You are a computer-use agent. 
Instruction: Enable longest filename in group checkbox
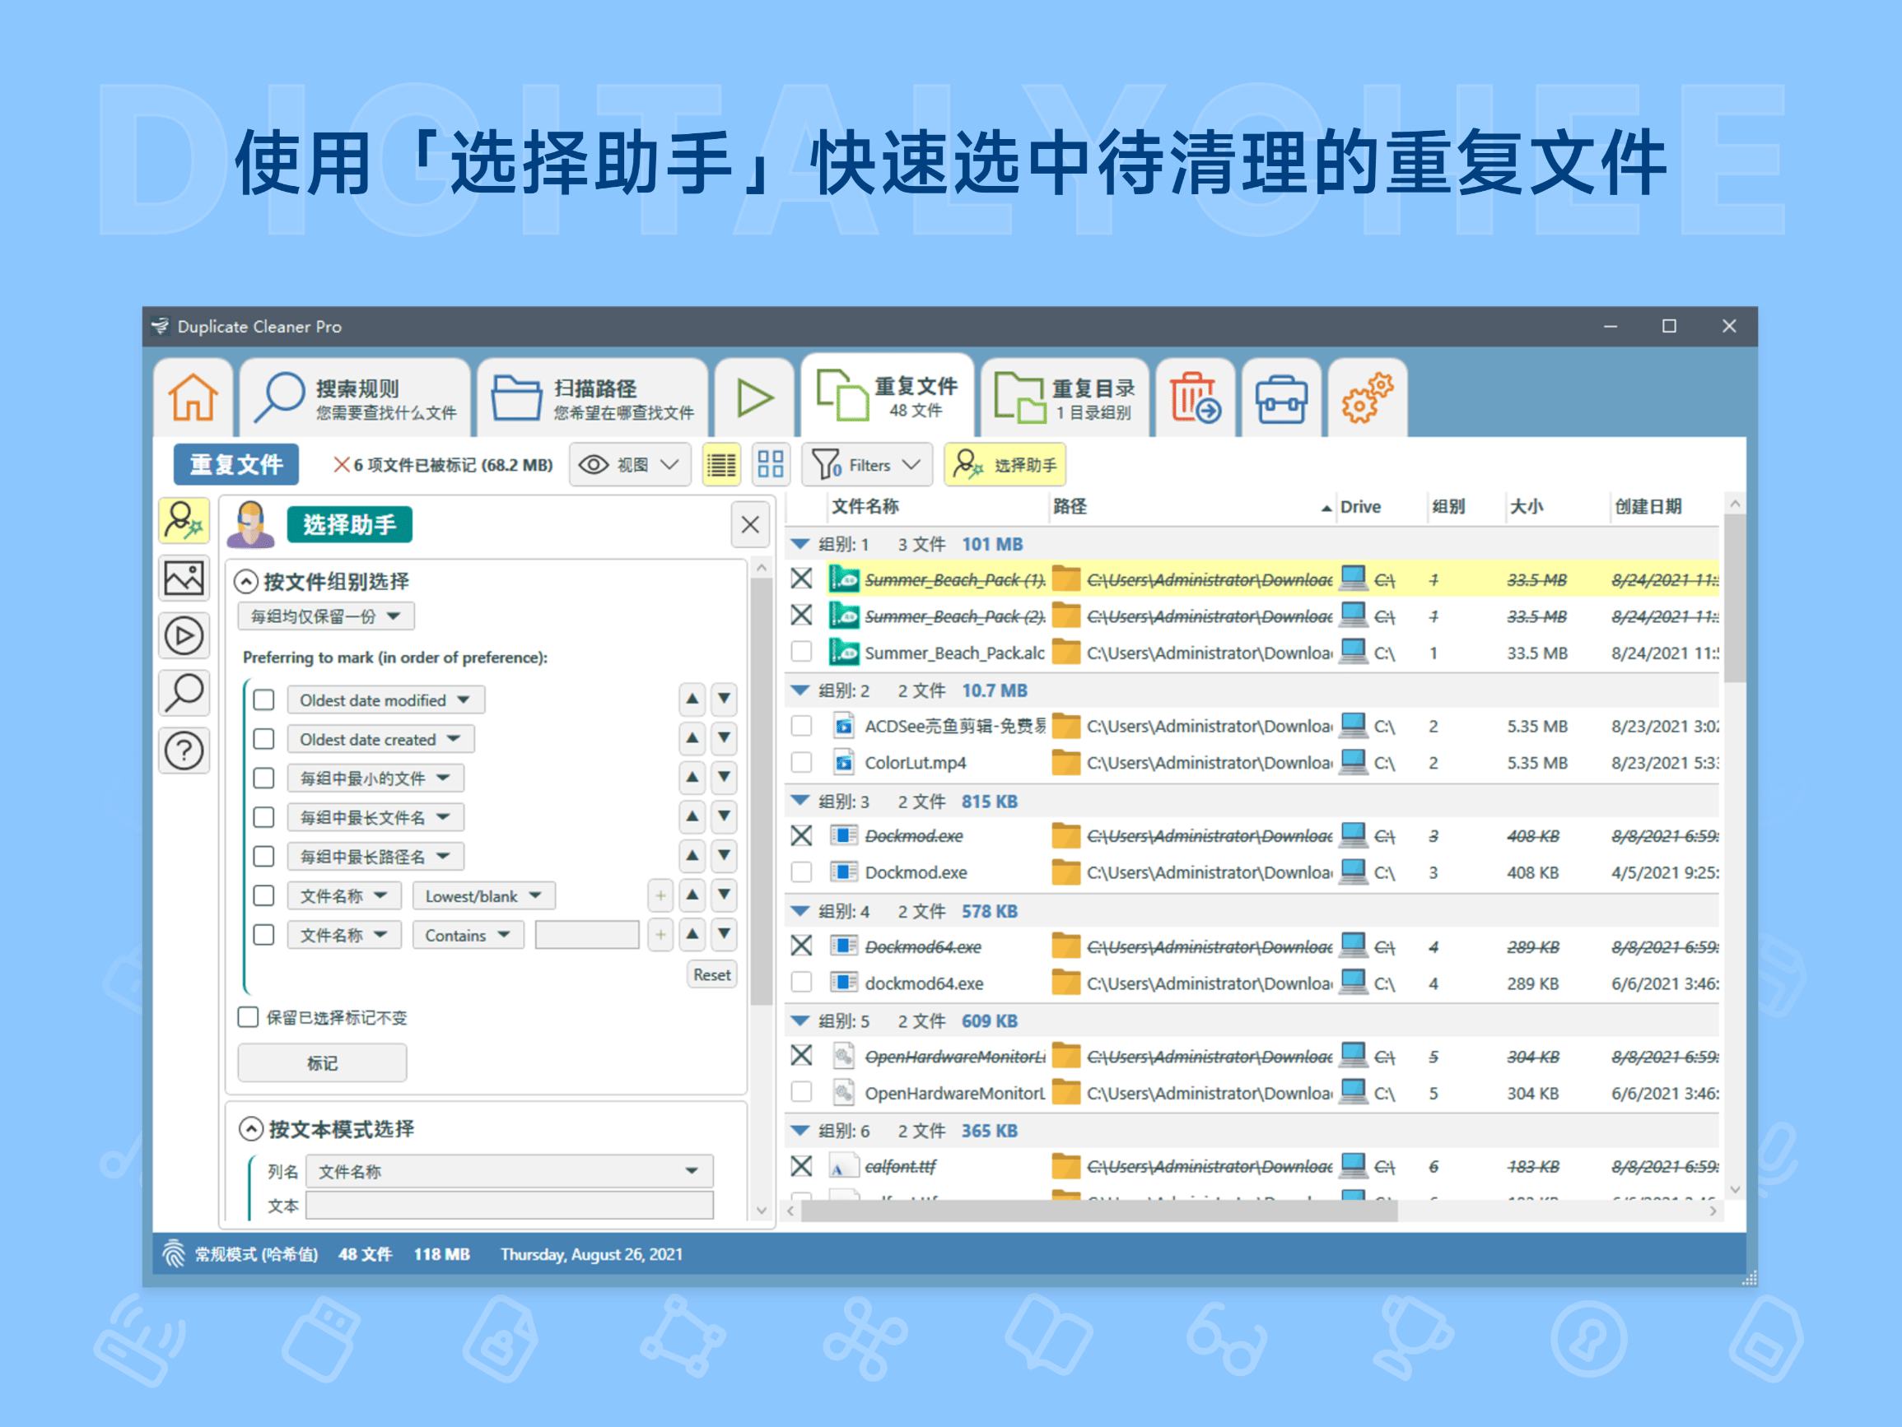tap(264, 816)
